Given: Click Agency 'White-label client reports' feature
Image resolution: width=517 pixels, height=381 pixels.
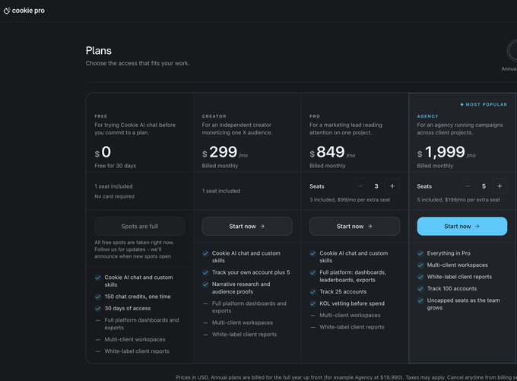Looking at the screenshot, I should 459,277.
